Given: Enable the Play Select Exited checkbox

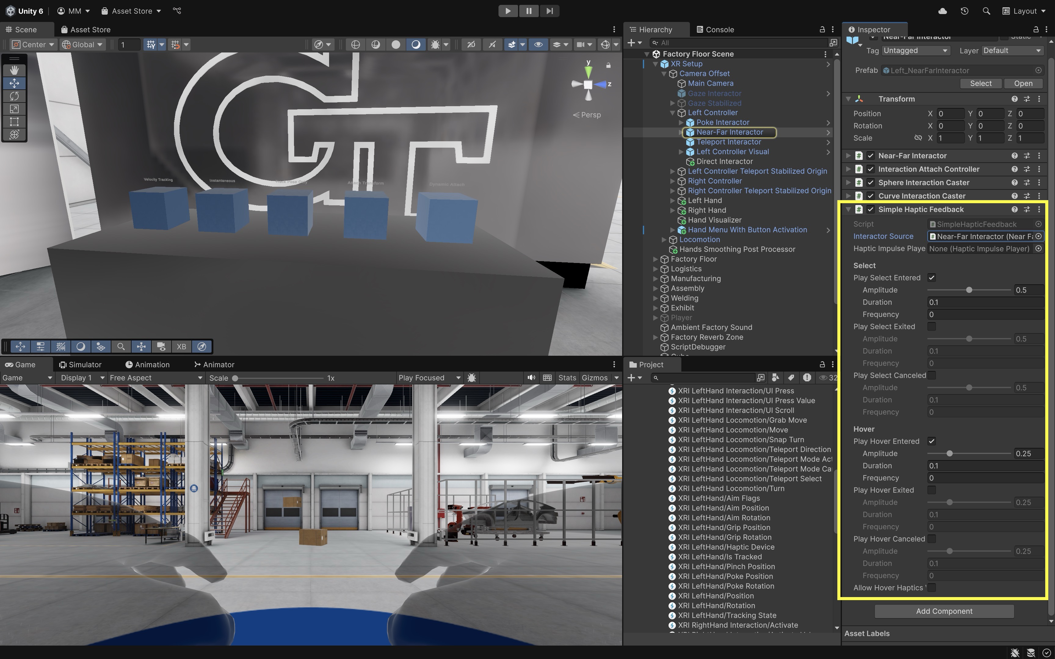Looking at the screenshot, I should (932, 326).
